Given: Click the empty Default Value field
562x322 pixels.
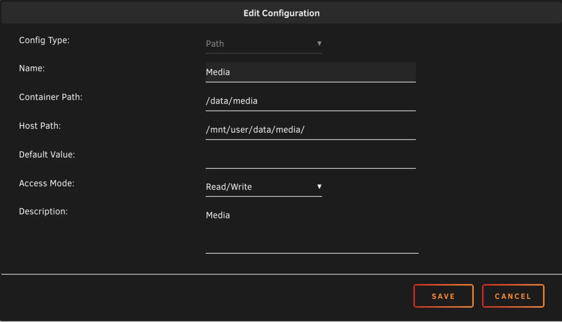Looking at the screenshot, I should (310, 158).
